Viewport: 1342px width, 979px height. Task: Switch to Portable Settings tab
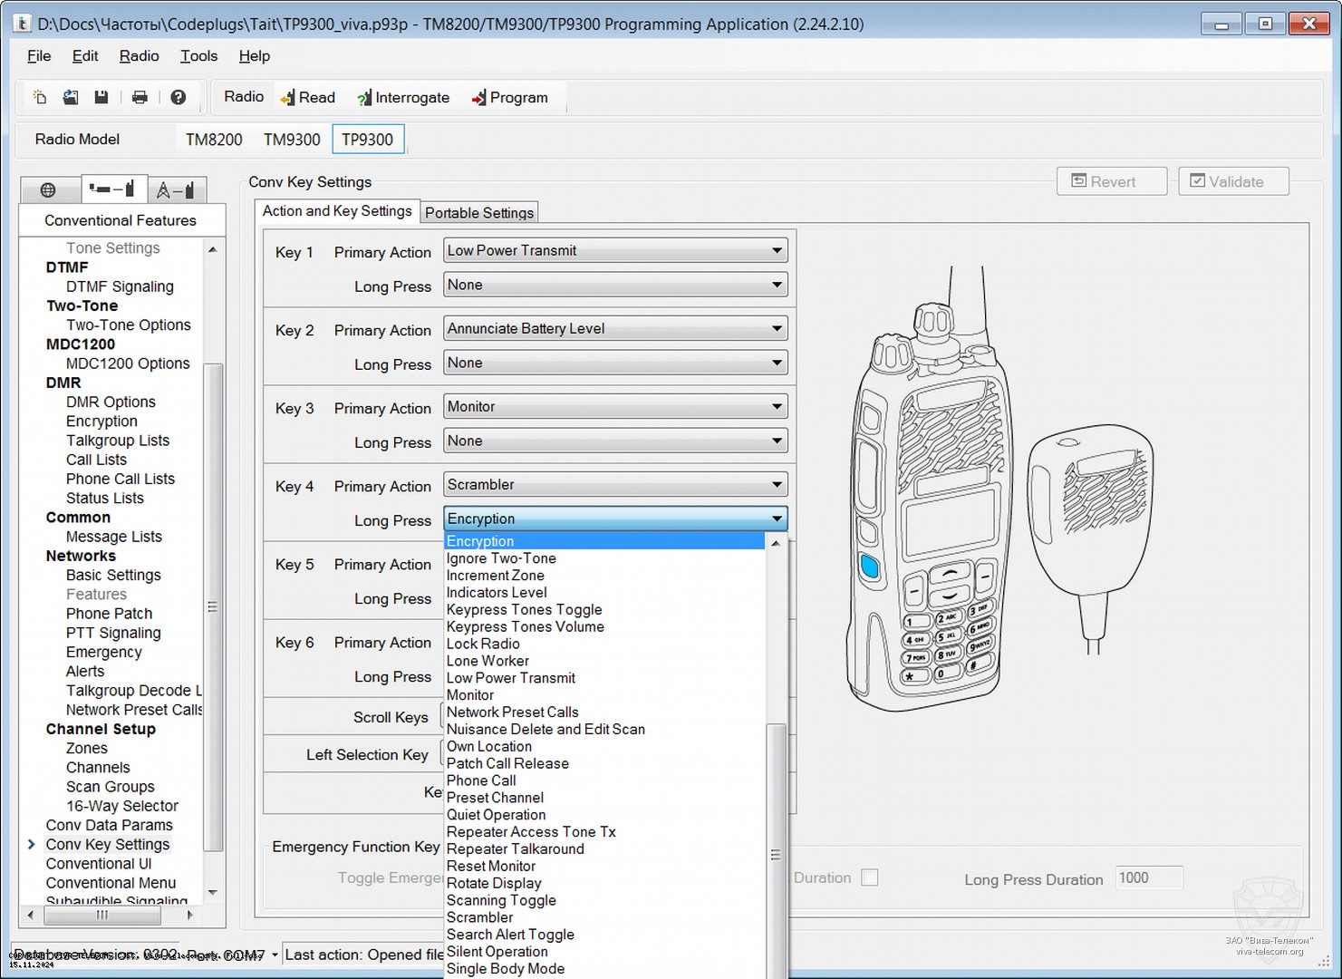(x=479, y=213)
